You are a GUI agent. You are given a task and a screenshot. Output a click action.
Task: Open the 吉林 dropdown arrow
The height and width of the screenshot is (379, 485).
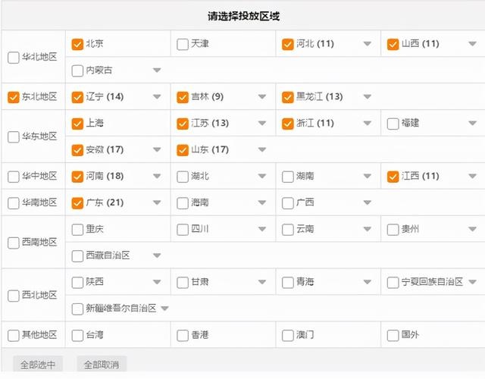[262, 96]
